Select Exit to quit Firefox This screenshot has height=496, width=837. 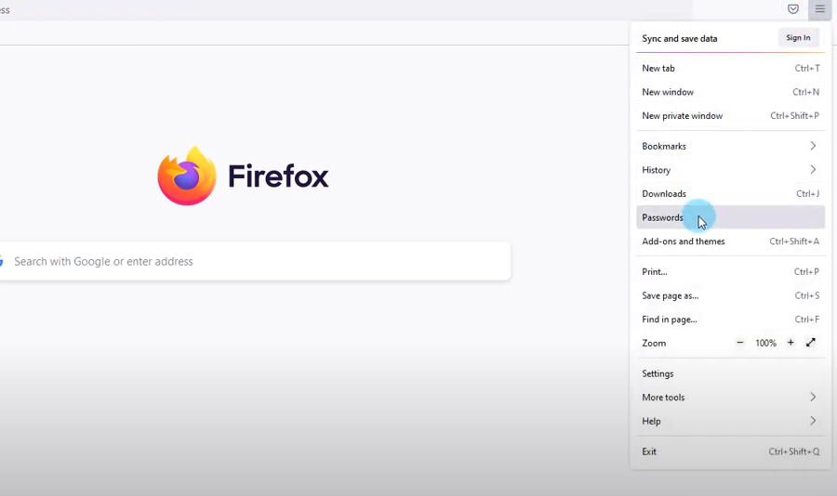[730, 451]
